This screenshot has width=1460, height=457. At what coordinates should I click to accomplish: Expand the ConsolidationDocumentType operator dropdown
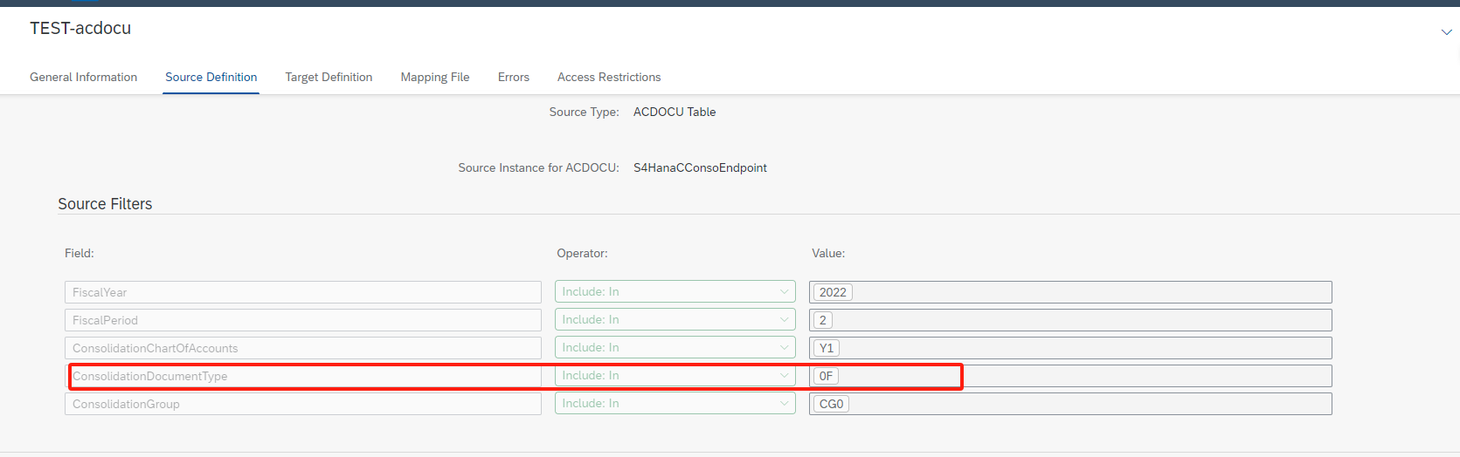675,375
